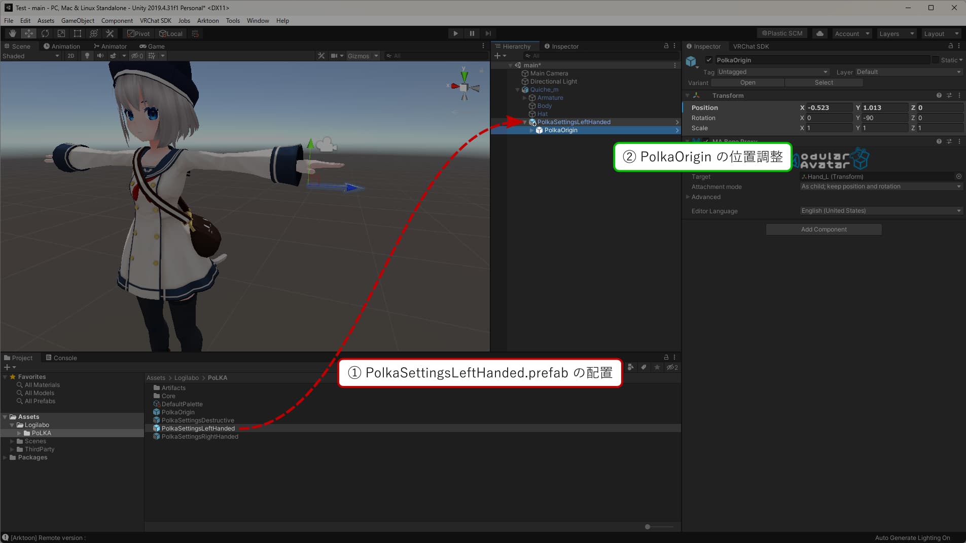The image size is (966, 543).
Task: Toggle scene lighting bulb icon
Action: pos(87,56)
